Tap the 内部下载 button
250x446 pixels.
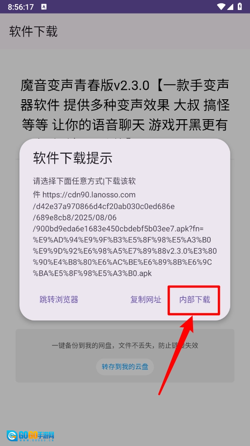[x=195, y=300]
